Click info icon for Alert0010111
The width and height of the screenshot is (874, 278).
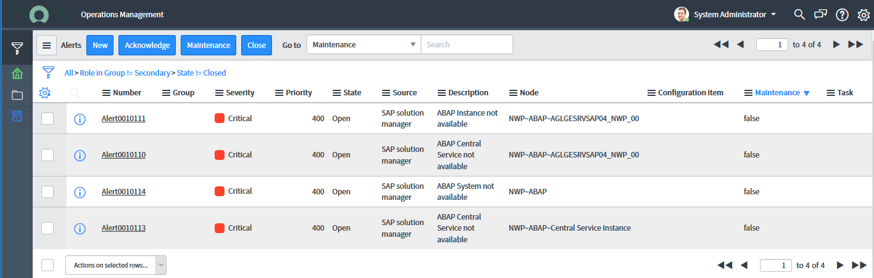point(80,119)
